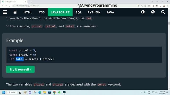This screenshot has height=95, width=170.
Task: Open WhatsApp from taskbar
Action: pyautogui.click(x=59, y=92)
